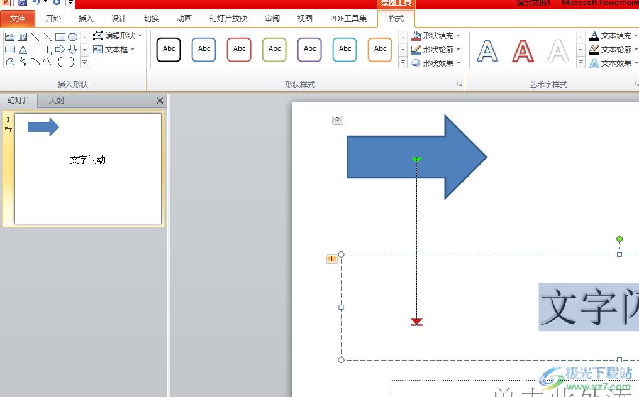639x397 pixels.
Task: Apply the green outline Abc shape style
Action: [x=274, y=49]
